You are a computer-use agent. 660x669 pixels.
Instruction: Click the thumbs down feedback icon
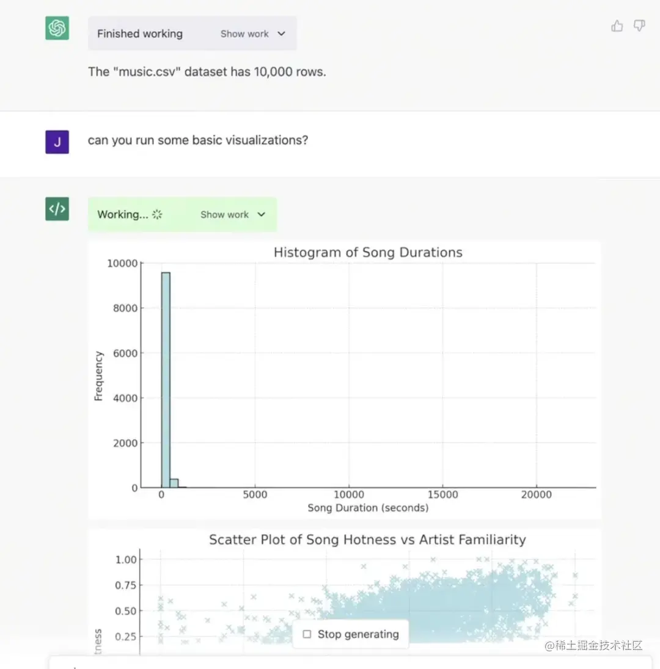639,26
